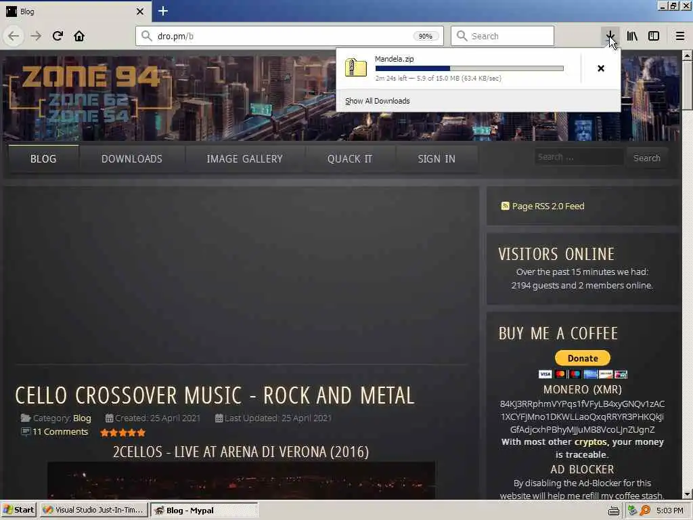Open the SIGN IN menu item
Screen dimensions: 693x520
pos(437,158)
